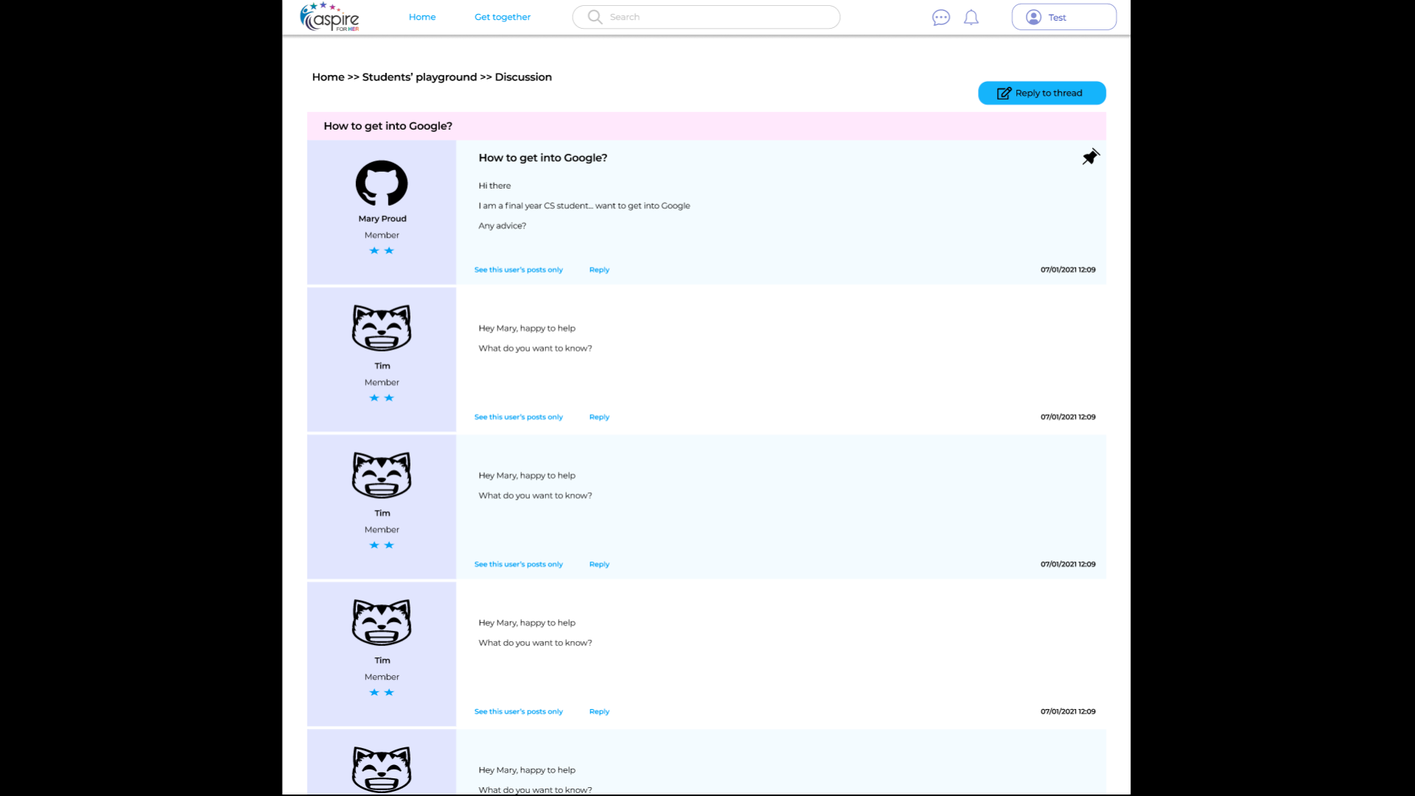
Task: Click Tim's cat avatar in first reply
Action: 382,328
